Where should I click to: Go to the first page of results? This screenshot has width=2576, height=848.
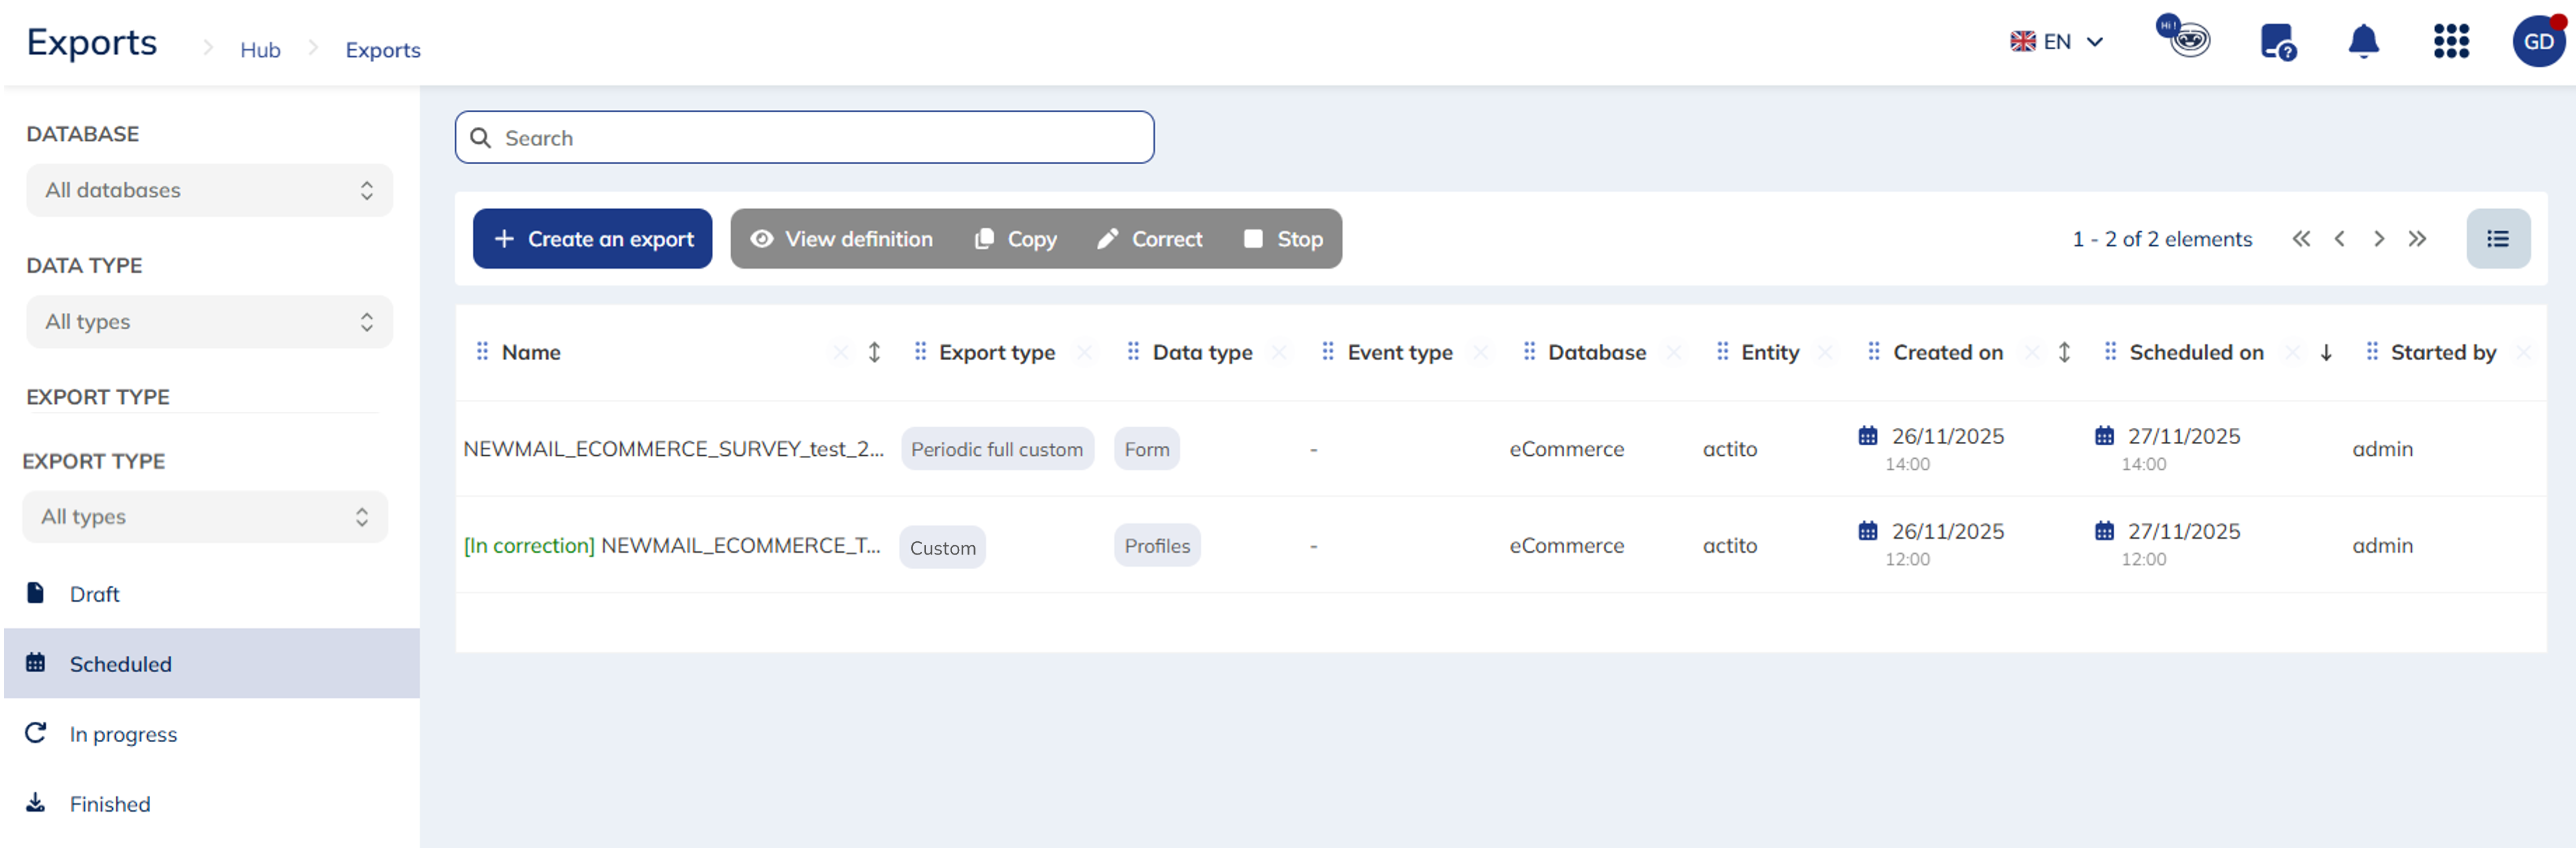pyautogui.click(x=2301, y=239)
